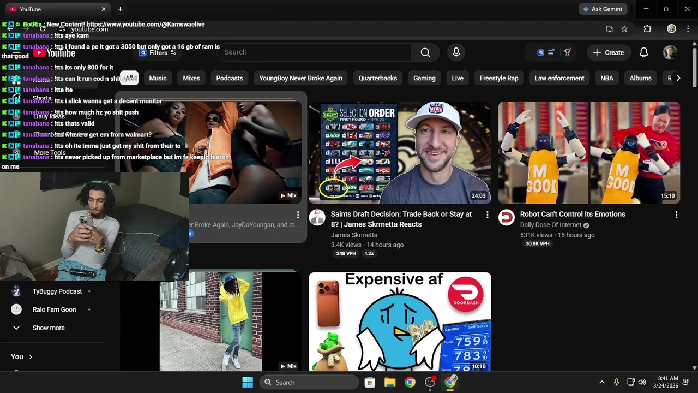Image resolution: width=698 pixels, height=393 pixels.
Task: Open OBS Studio from the taskbar
Action: click(430, 382)
